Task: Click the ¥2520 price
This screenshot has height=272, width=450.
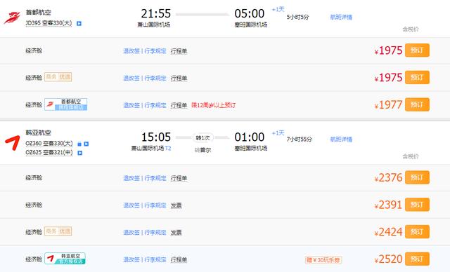Action: (388, 259)
